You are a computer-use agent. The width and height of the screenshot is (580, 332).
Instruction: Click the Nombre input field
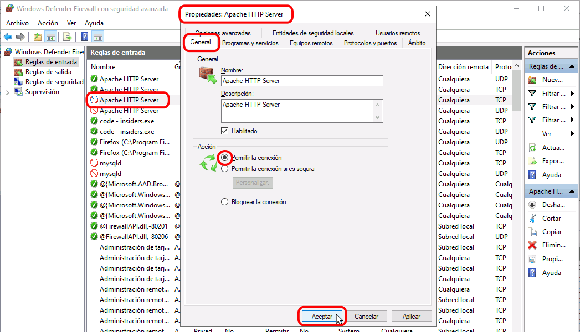[x=302, y=81]
